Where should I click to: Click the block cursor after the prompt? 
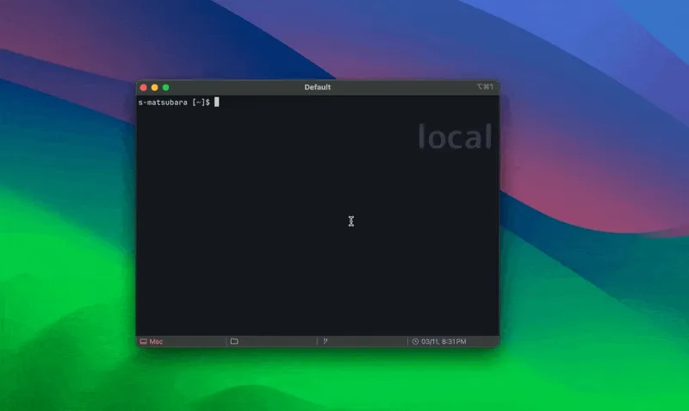[217, 103]
